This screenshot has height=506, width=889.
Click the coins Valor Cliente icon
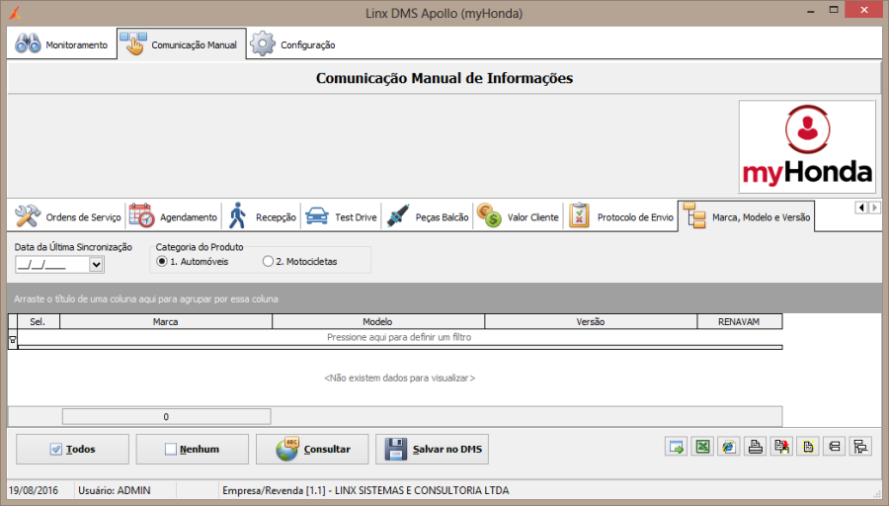coord(489,215)
